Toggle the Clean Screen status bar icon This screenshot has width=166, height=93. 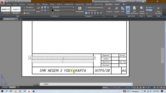[161, 88]
